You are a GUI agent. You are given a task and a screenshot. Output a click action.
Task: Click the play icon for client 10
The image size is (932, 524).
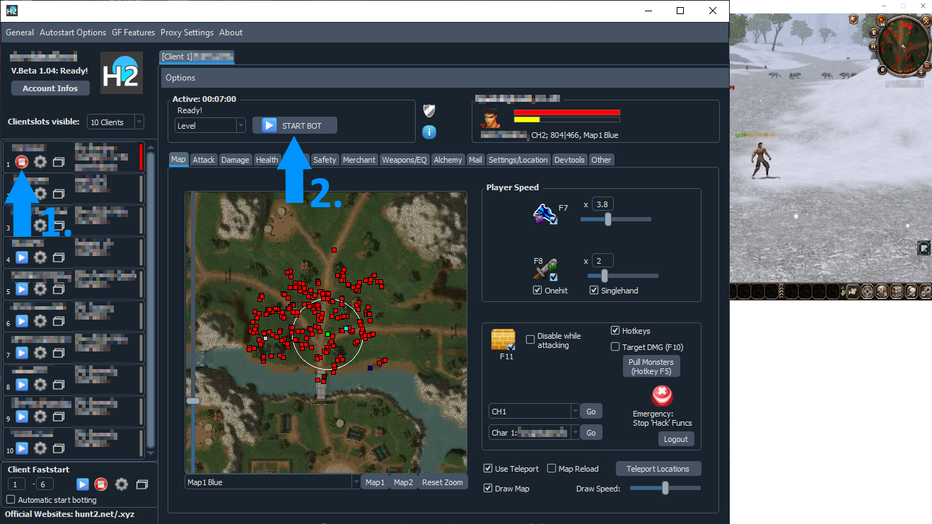click(x=22, y=448)
